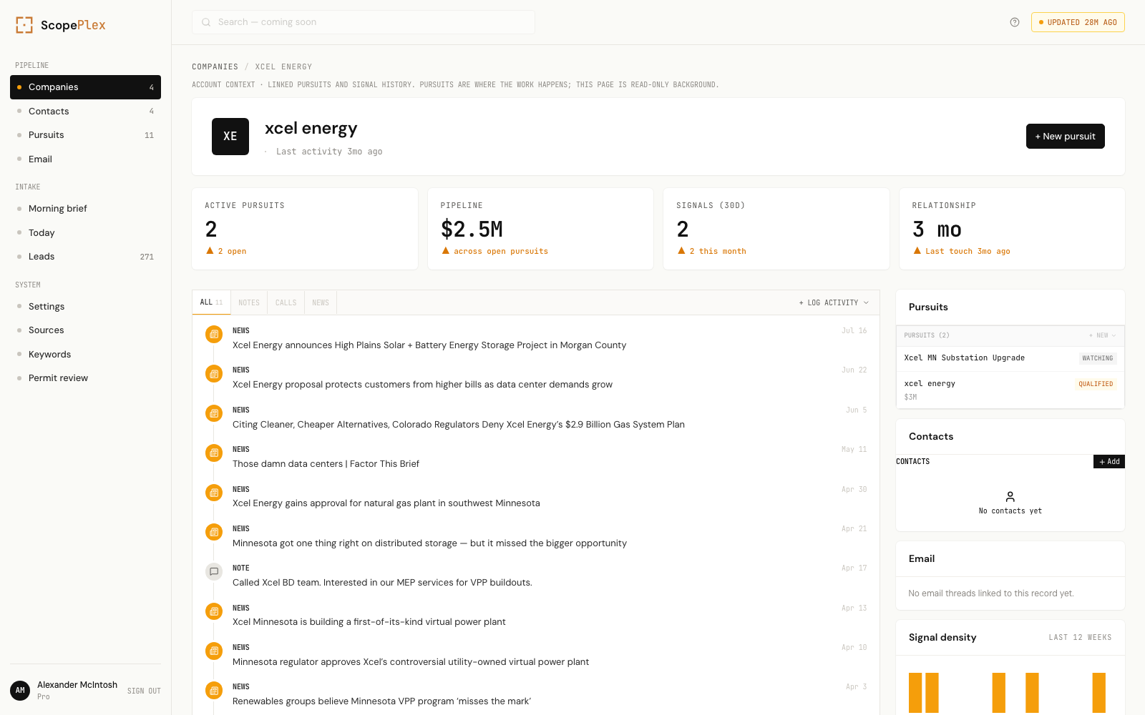Click the $2.5M pipeline value
Viewport: 1145px width, 715px height.
472,230
